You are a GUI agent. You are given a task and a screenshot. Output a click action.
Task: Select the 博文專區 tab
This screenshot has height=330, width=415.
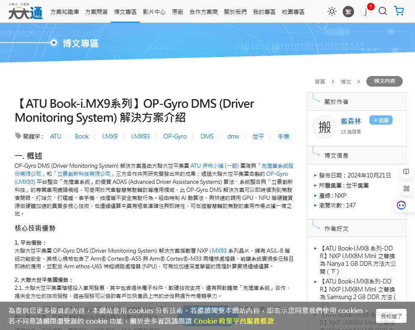[125, 12]
